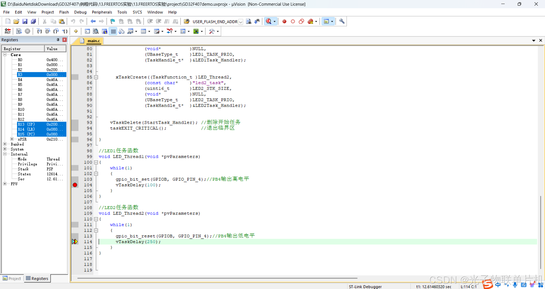
Task: Close the main.c editor with X button
Action: (x=540, y=41)
